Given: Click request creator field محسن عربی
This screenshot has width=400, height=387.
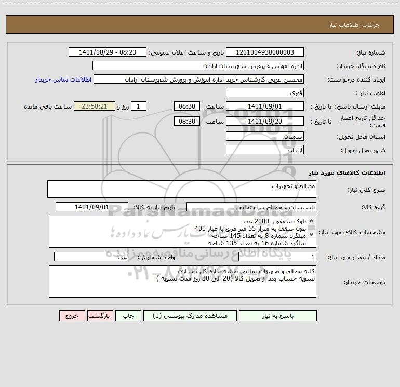Looking at the screenshot, I should [199, 79].
